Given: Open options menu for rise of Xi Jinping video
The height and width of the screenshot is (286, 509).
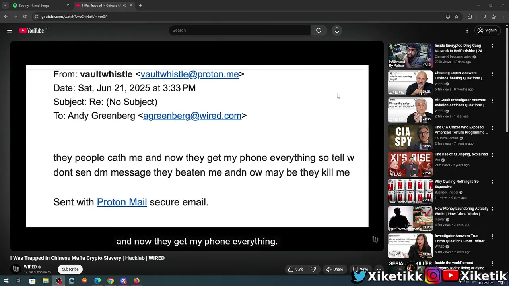Looking at the screenshot, I should [x=492, y=155].
